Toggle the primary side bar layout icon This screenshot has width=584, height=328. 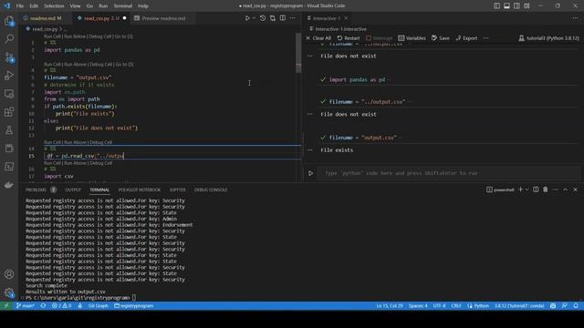pyautogui.click(x=496, y=6)
